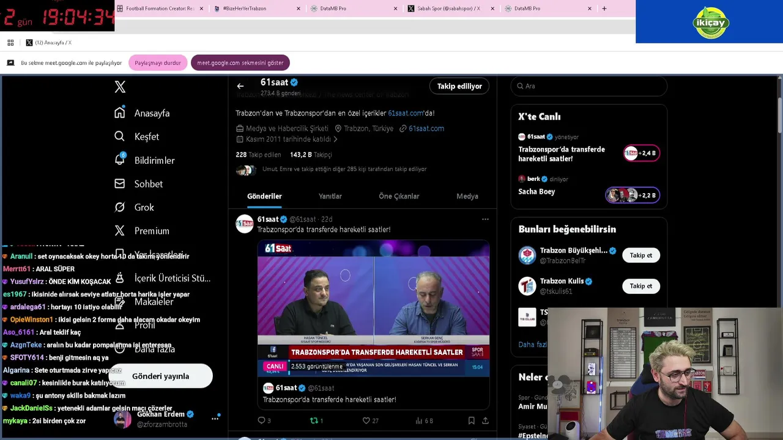Image resolution: width=783 pixels, height=440 pixels.
Task: Follow Trabzon Büyükşehir with Takip et
Action: click(x=641, y=255)
